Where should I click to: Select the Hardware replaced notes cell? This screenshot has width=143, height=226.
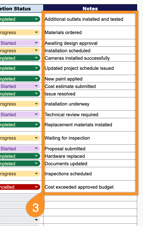click(x=90, y=156)
